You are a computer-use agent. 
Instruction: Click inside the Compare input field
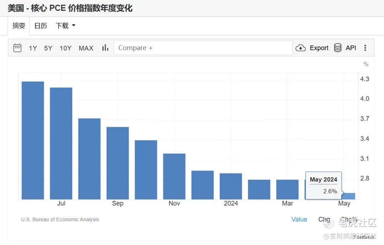203,48
